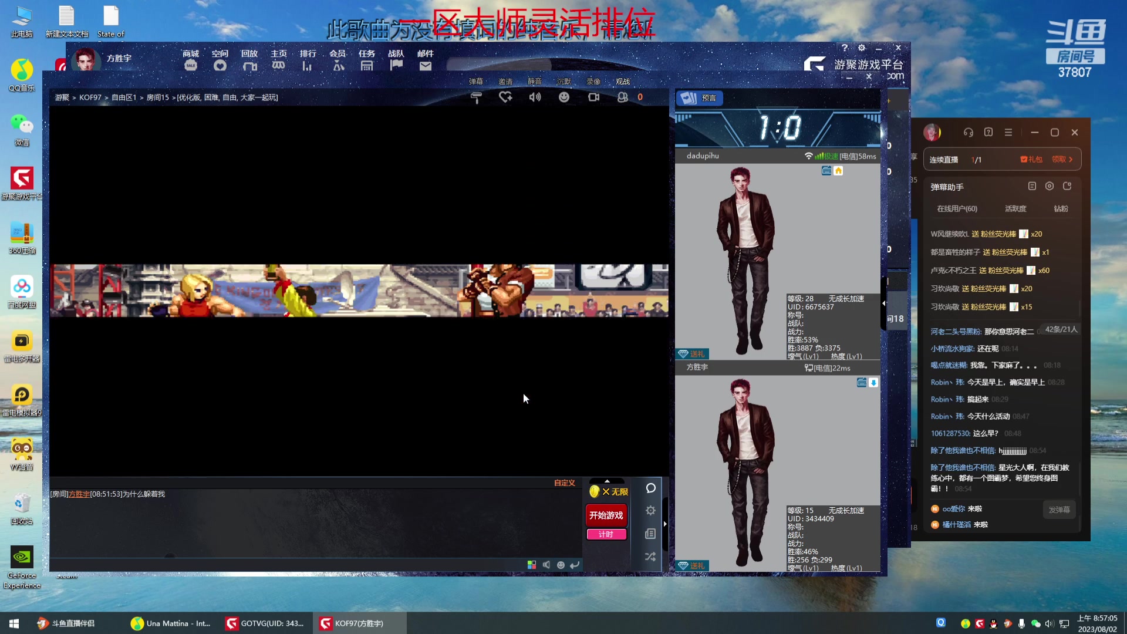1127x634 pixels.
Task: Click the Douyu streamer avatar
Action: coord(932,133)
